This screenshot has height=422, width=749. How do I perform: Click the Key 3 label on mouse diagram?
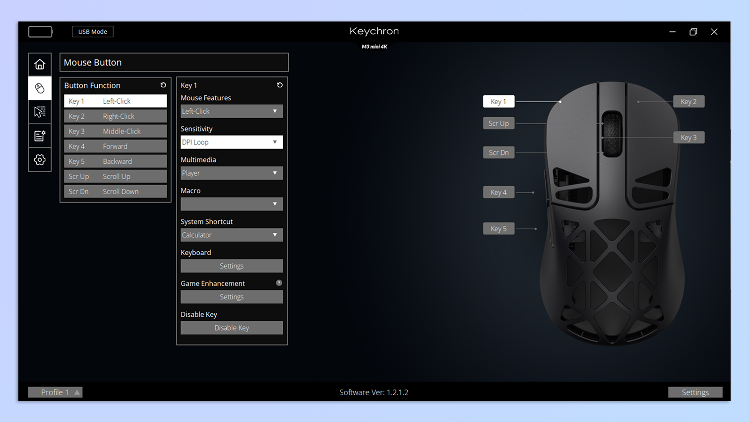(x=688, y=138)
